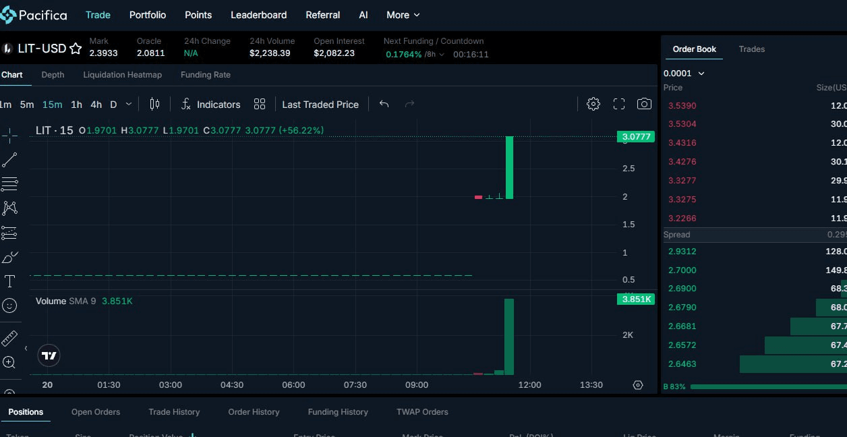This screenshot has height=437, width=847.
Task: Switch to the Trades tab
Action: tap(751, 49)
